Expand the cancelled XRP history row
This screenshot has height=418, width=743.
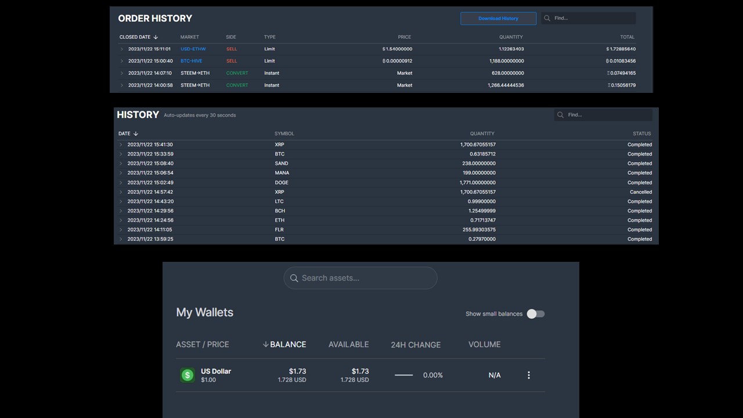pos(121,192)
